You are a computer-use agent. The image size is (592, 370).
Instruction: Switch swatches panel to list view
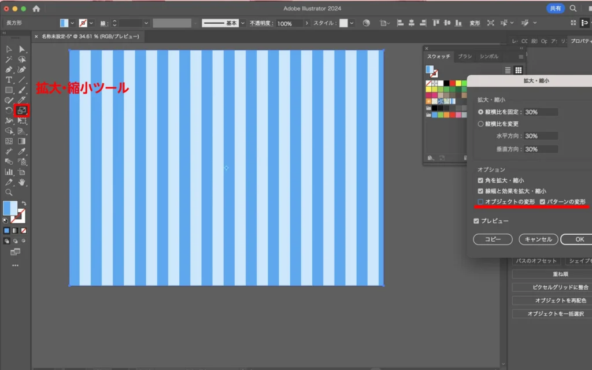point(508,70)
